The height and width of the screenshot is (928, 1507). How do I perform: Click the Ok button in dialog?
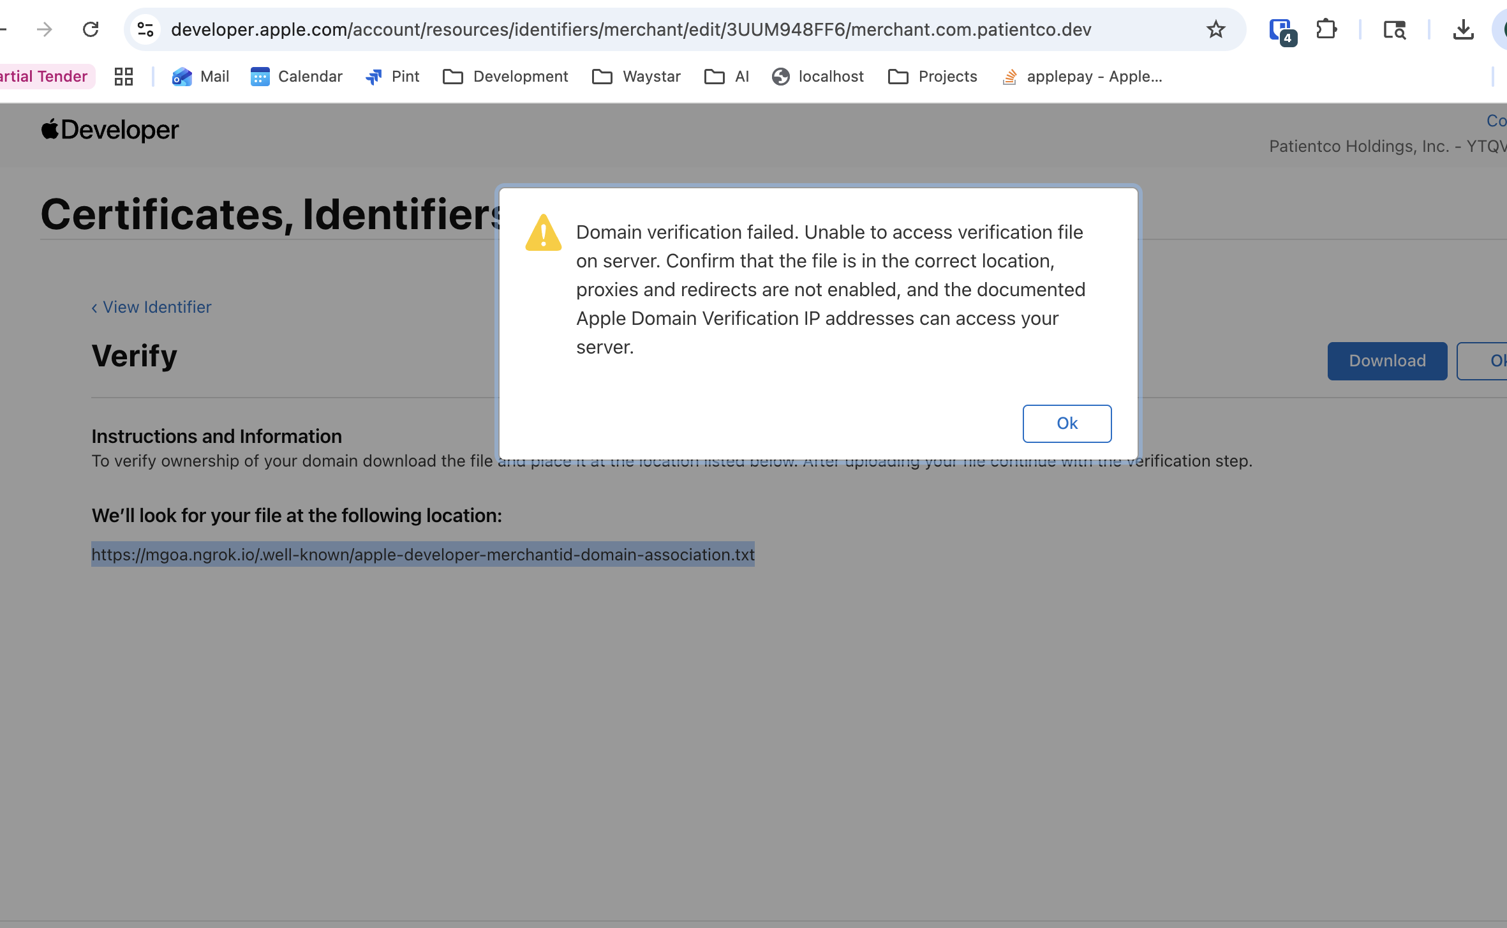point(1067,423)
